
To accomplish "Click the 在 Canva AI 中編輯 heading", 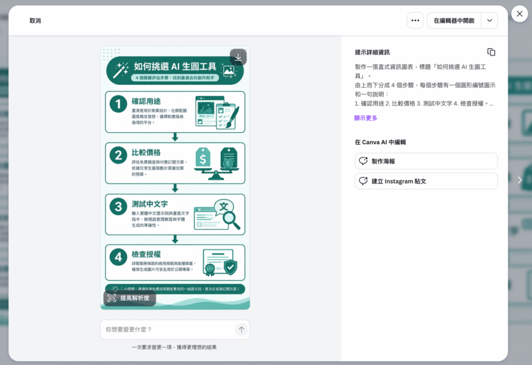I will click(x=380, y=142).
